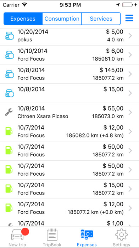Open the Settings gear icon
This screenshot has height=248, width=139.
121,235
